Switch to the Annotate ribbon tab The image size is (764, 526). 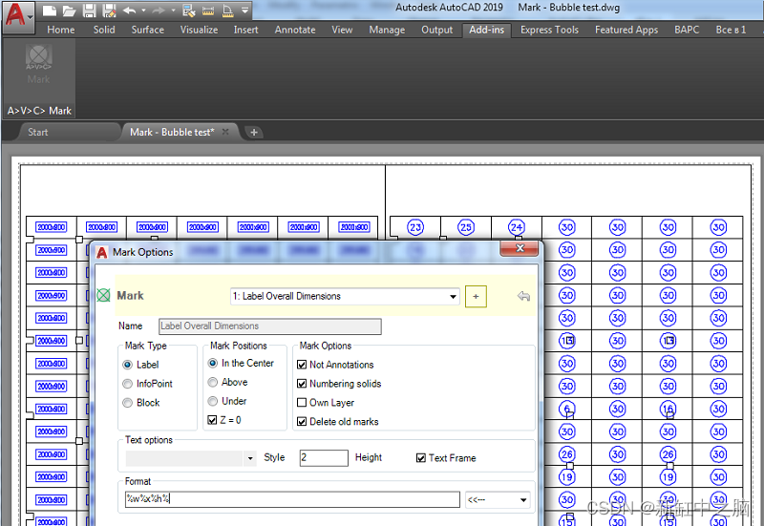295,30
